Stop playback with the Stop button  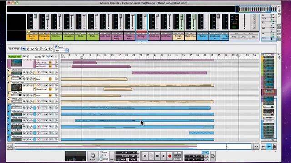click(x=157, y=156)
